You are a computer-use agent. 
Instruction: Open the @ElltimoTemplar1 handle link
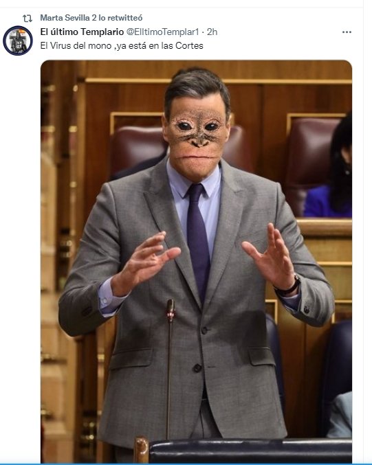point(163,32)
